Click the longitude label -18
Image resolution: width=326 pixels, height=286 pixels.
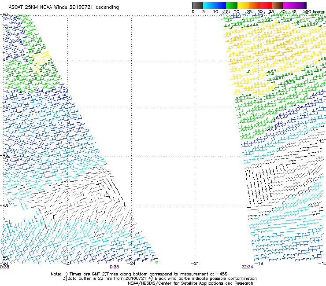259,264
